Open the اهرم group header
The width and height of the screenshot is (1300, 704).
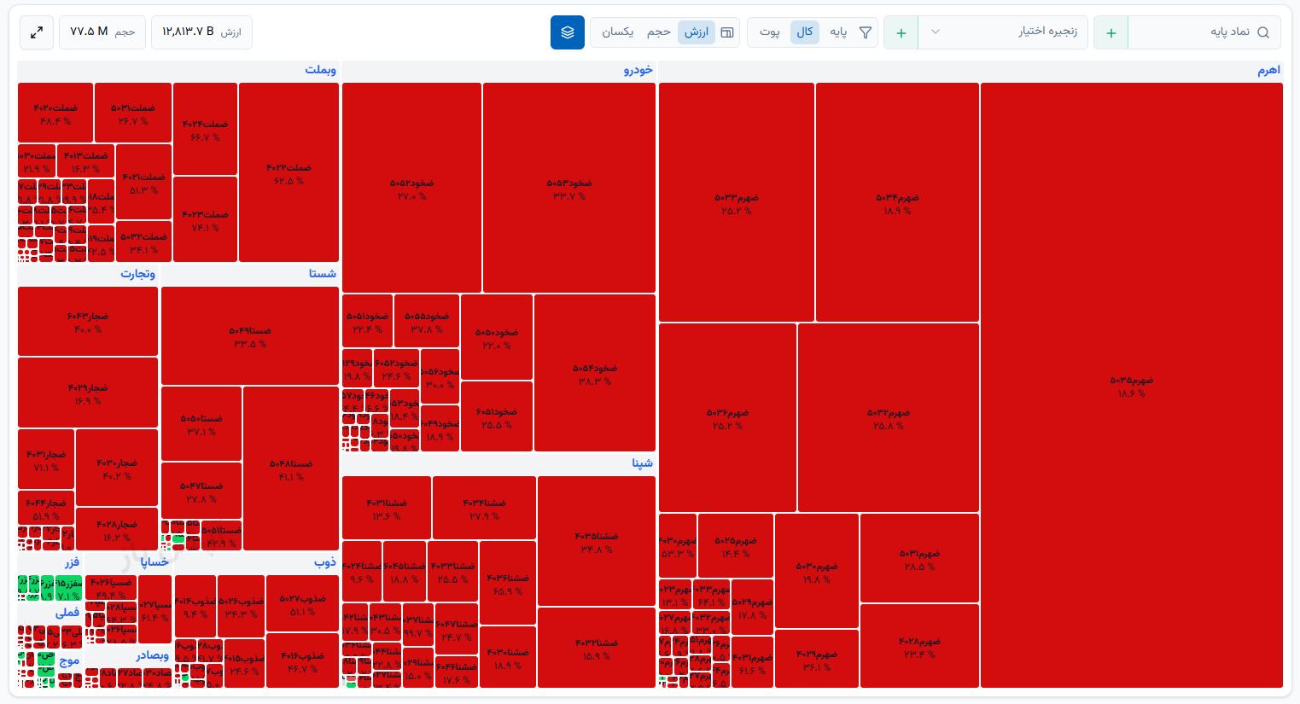pos(1268,70)
